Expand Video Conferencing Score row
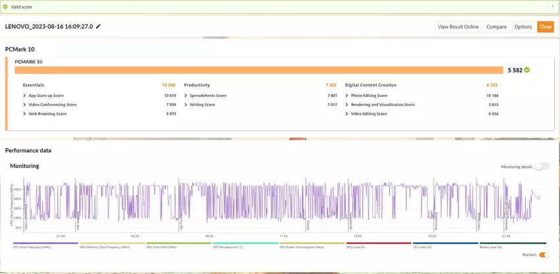The height and width of the screenshot is (274, 560). 24,105
